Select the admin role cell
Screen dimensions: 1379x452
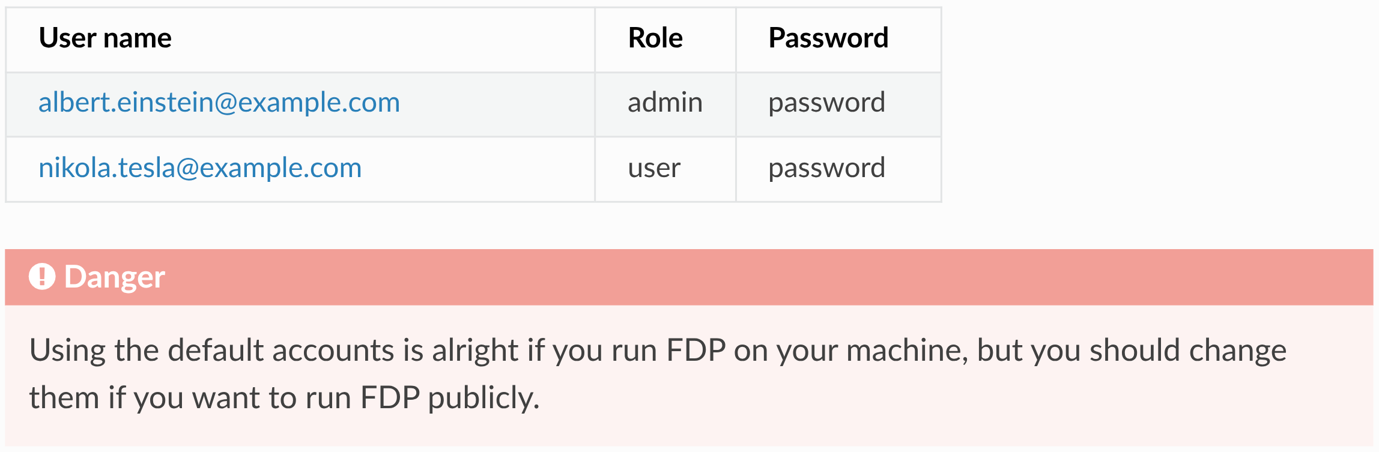tap(665, 103)
